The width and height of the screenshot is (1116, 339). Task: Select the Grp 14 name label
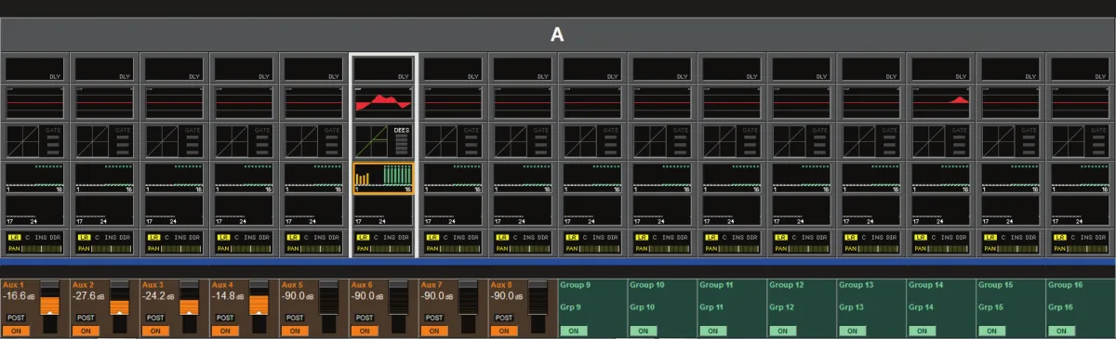point(921,307)
